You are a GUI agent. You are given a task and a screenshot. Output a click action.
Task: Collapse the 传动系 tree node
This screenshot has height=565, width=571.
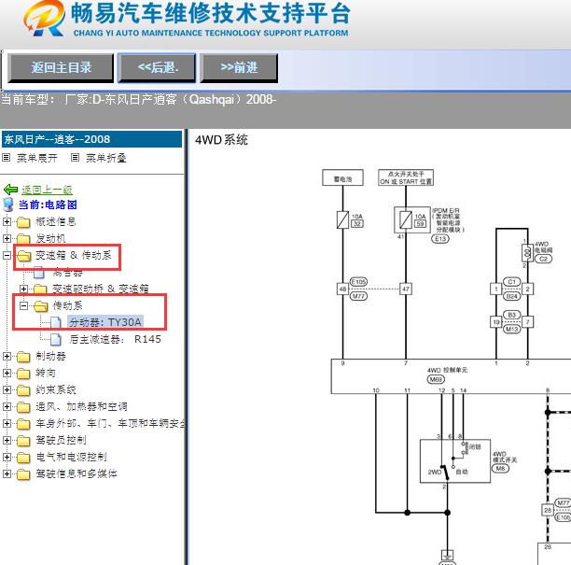point(23,305)
